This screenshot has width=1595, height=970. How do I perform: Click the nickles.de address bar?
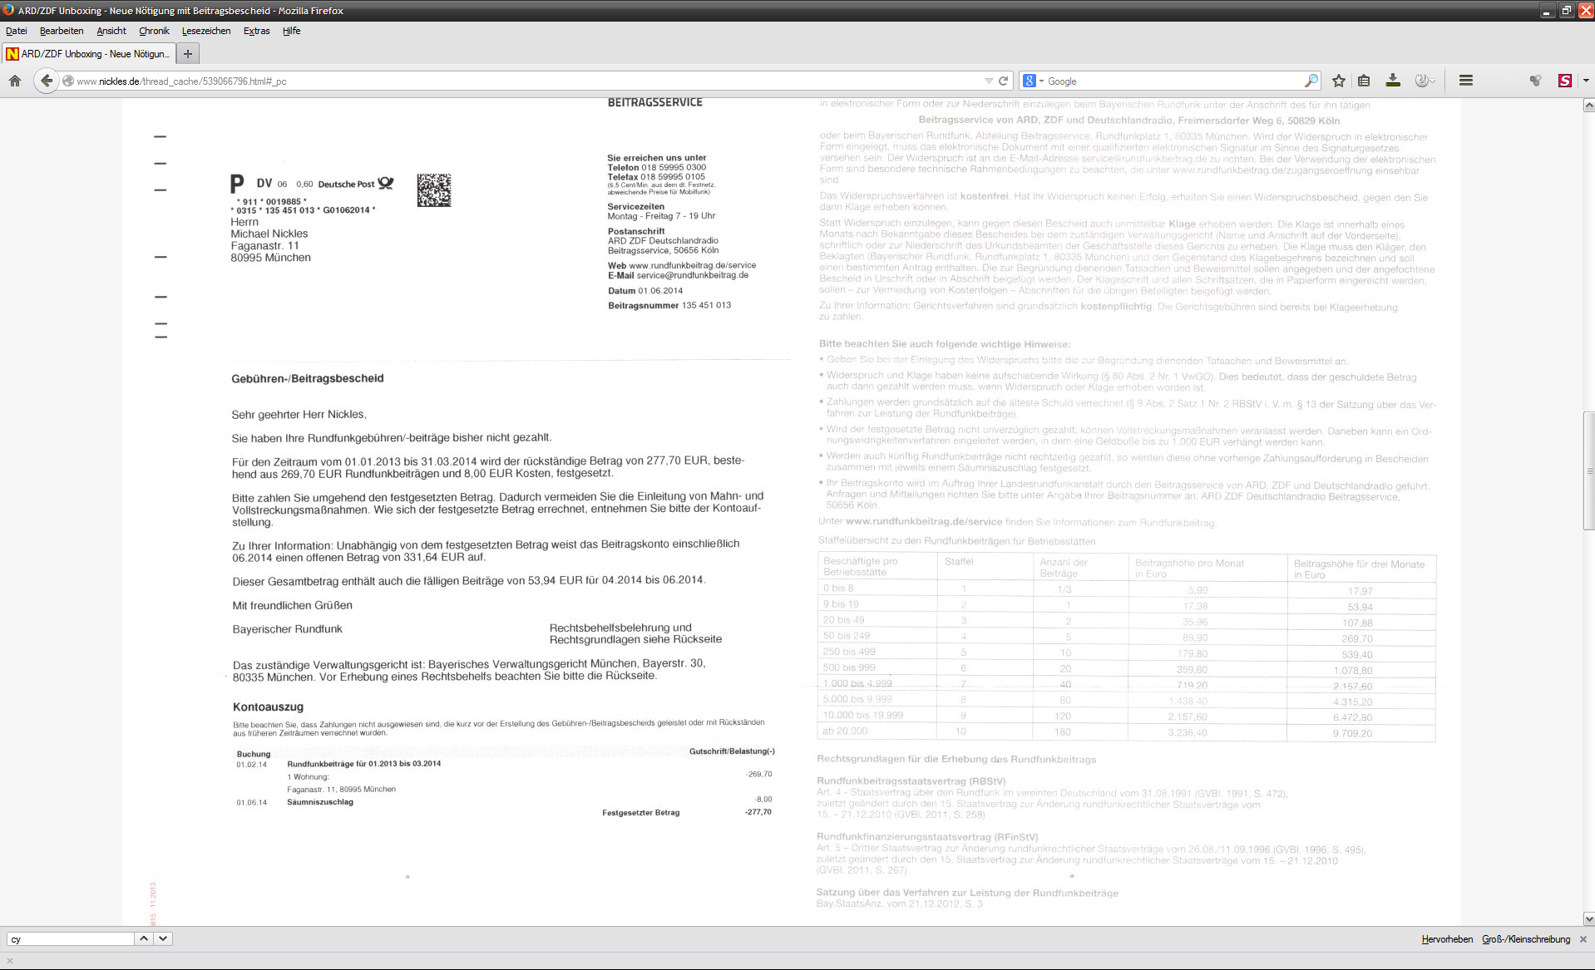[524, 81]
